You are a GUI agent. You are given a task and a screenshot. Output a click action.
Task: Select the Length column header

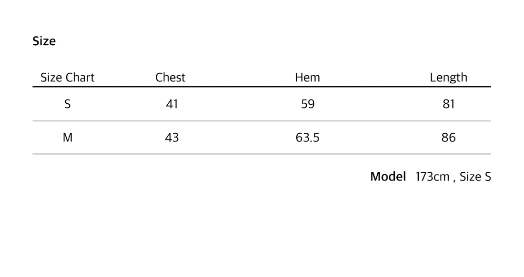pos(448,78)
